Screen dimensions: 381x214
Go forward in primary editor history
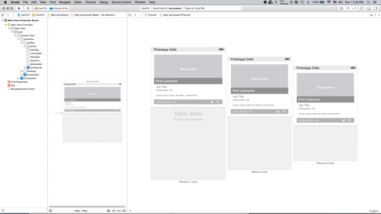[14, 15]
